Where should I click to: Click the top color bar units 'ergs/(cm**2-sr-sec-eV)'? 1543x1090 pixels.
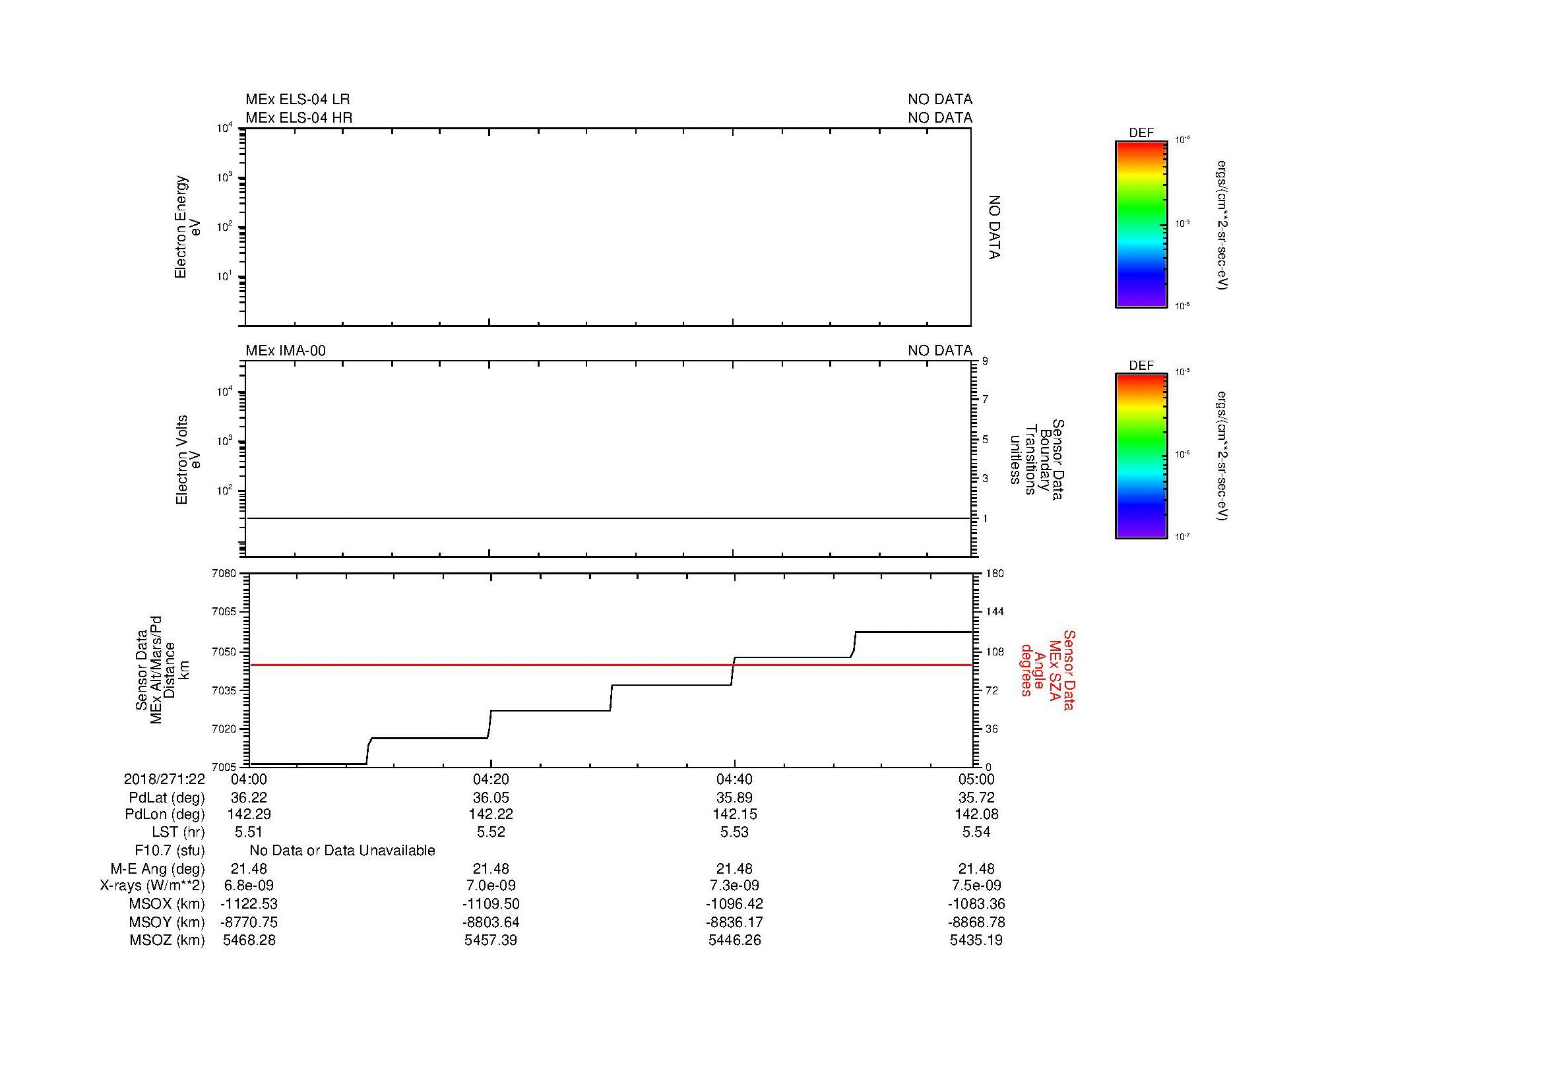click(1222, 224)
